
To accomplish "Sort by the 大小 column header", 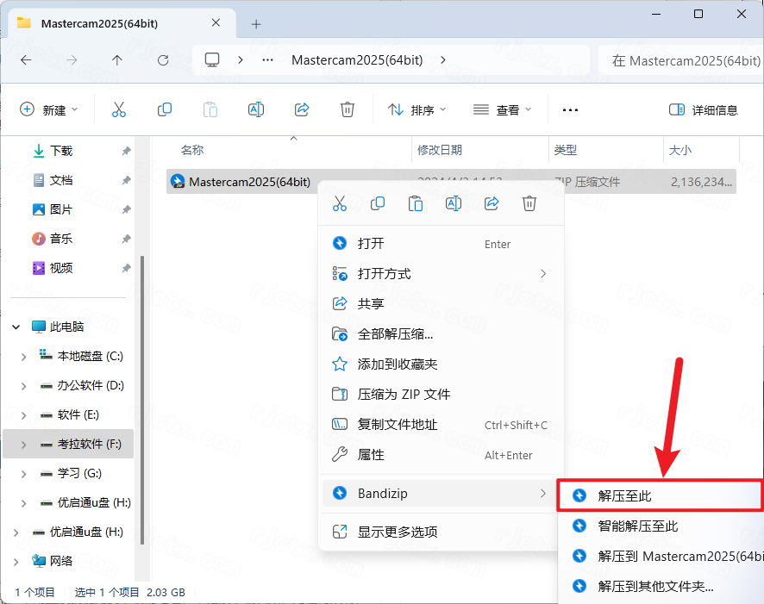I will pyautogui.click(x=680, y=150).
